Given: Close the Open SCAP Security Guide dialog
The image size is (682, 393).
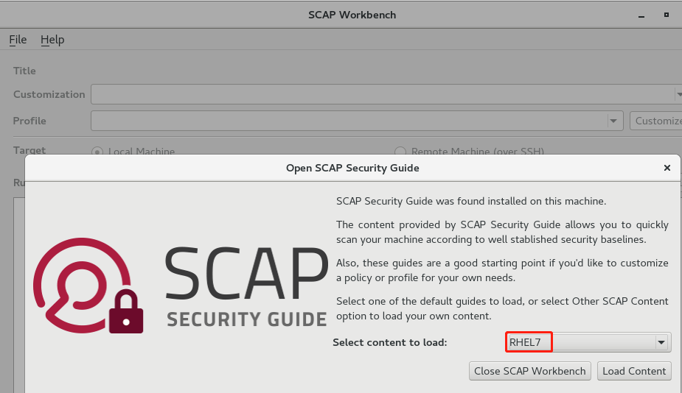Looking at the screenshot, I should [667, 168].
